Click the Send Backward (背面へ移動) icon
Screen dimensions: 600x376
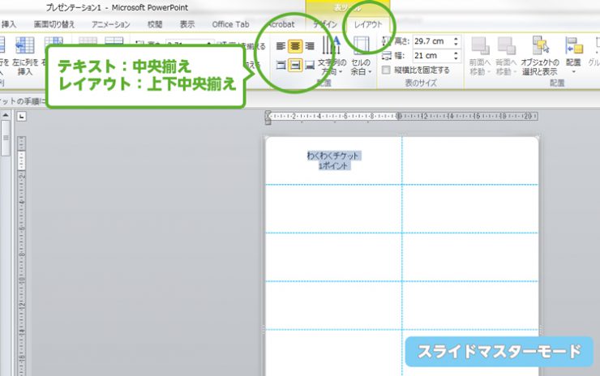click(506, 46)
